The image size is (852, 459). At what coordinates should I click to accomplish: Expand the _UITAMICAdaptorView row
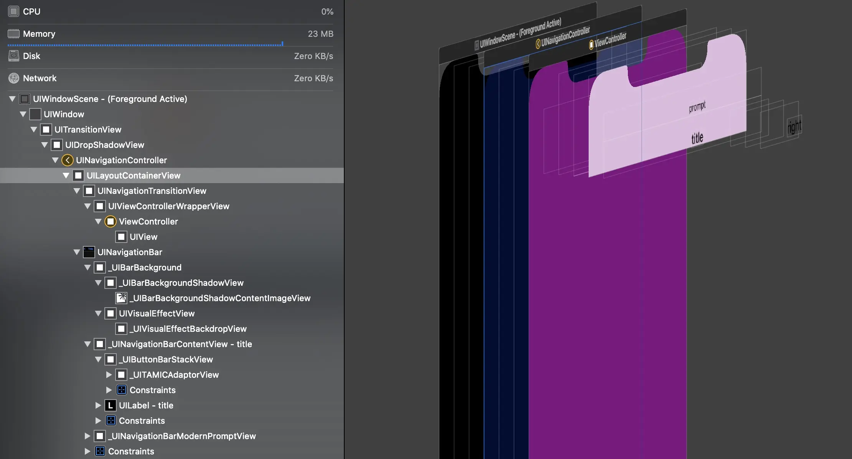[109, 375]
